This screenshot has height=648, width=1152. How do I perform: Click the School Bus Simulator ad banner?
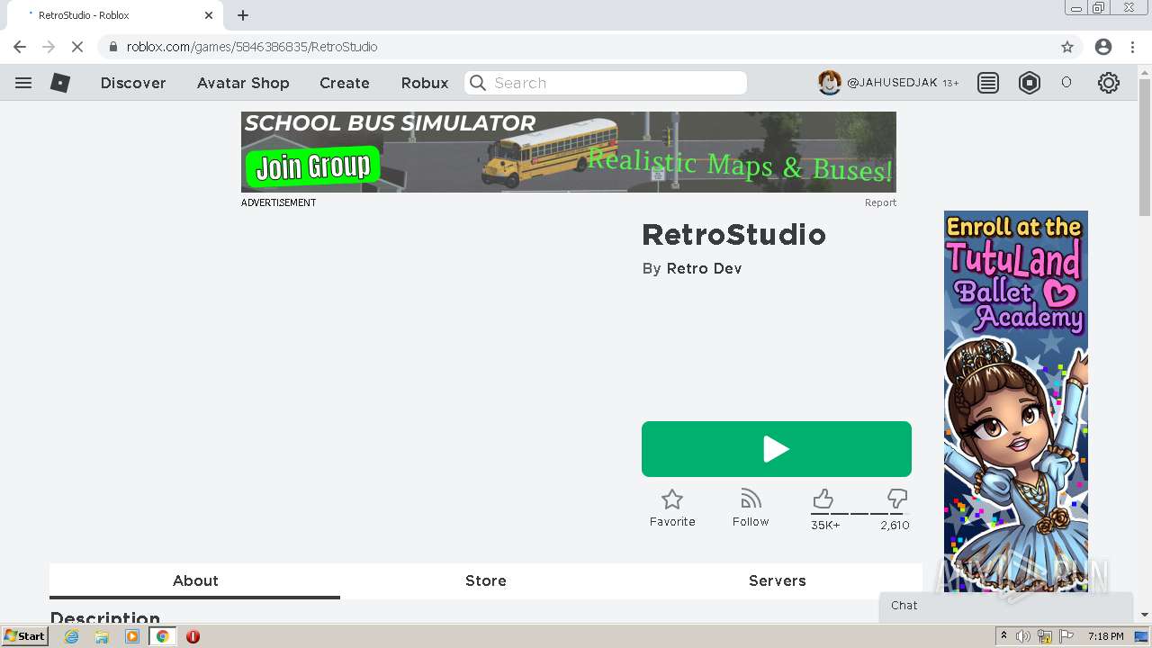569,152
